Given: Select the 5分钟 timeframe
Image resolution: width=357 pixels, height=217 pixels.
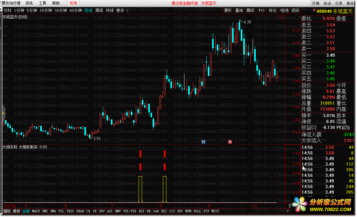Looking at the screenshot, I should (32, 11).
